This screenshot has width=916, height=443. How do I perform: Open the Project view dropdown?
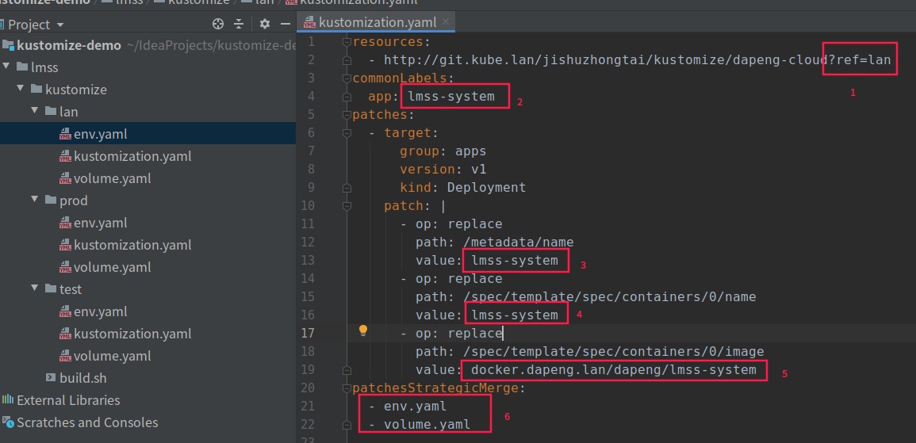[60, 25]
